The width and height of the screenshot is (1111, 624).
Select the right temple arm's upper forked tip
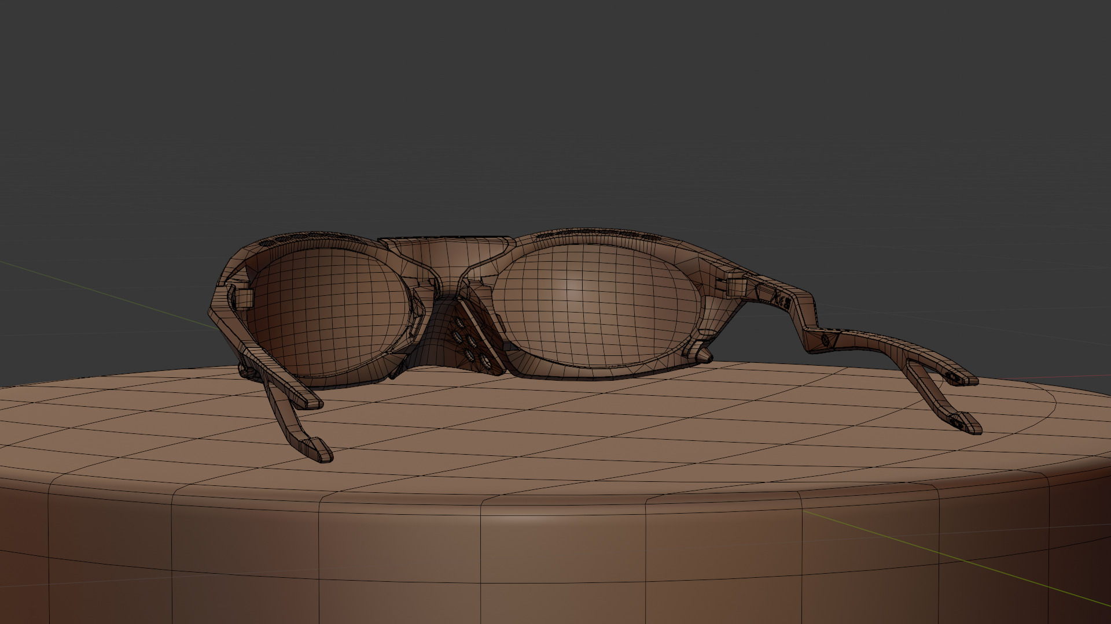pos(961,378)
